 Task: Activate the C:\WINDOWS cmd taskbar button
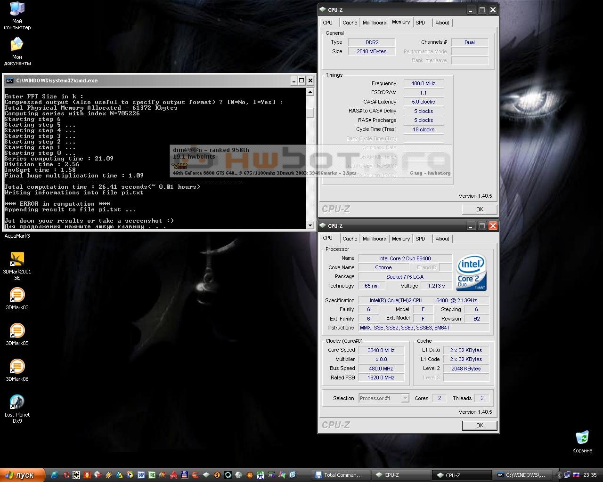[x=523, y=475]
